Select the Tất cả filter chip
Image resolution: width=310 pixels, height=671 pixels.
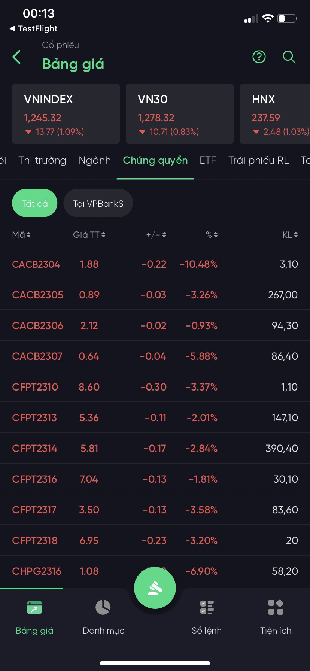(35, 203)
